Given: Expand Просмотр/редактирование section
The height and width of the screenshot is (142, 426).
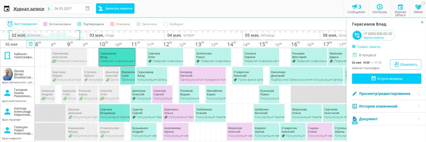Looking at the screenshot, I should [x=386, y=93].
